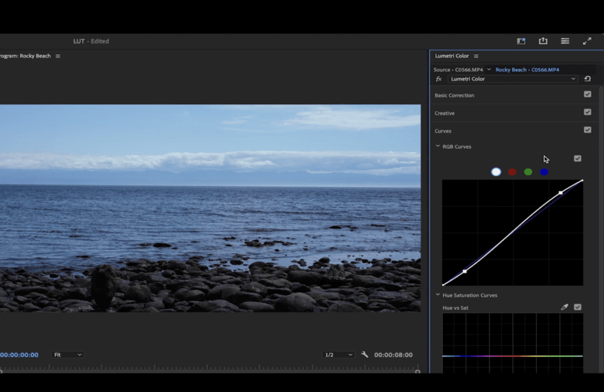Screen dimensions: 604x392
Task: Enable the Basic Correction checkbox
Action: (x=587, y=94)
